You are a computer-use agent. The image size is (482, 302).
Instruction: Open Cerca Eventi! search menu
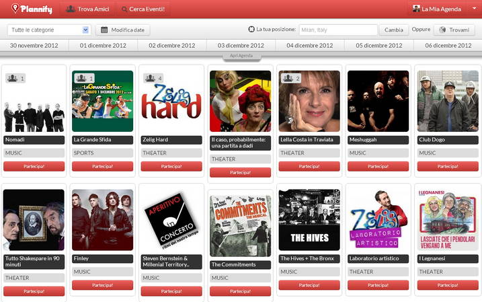point(143,9)
